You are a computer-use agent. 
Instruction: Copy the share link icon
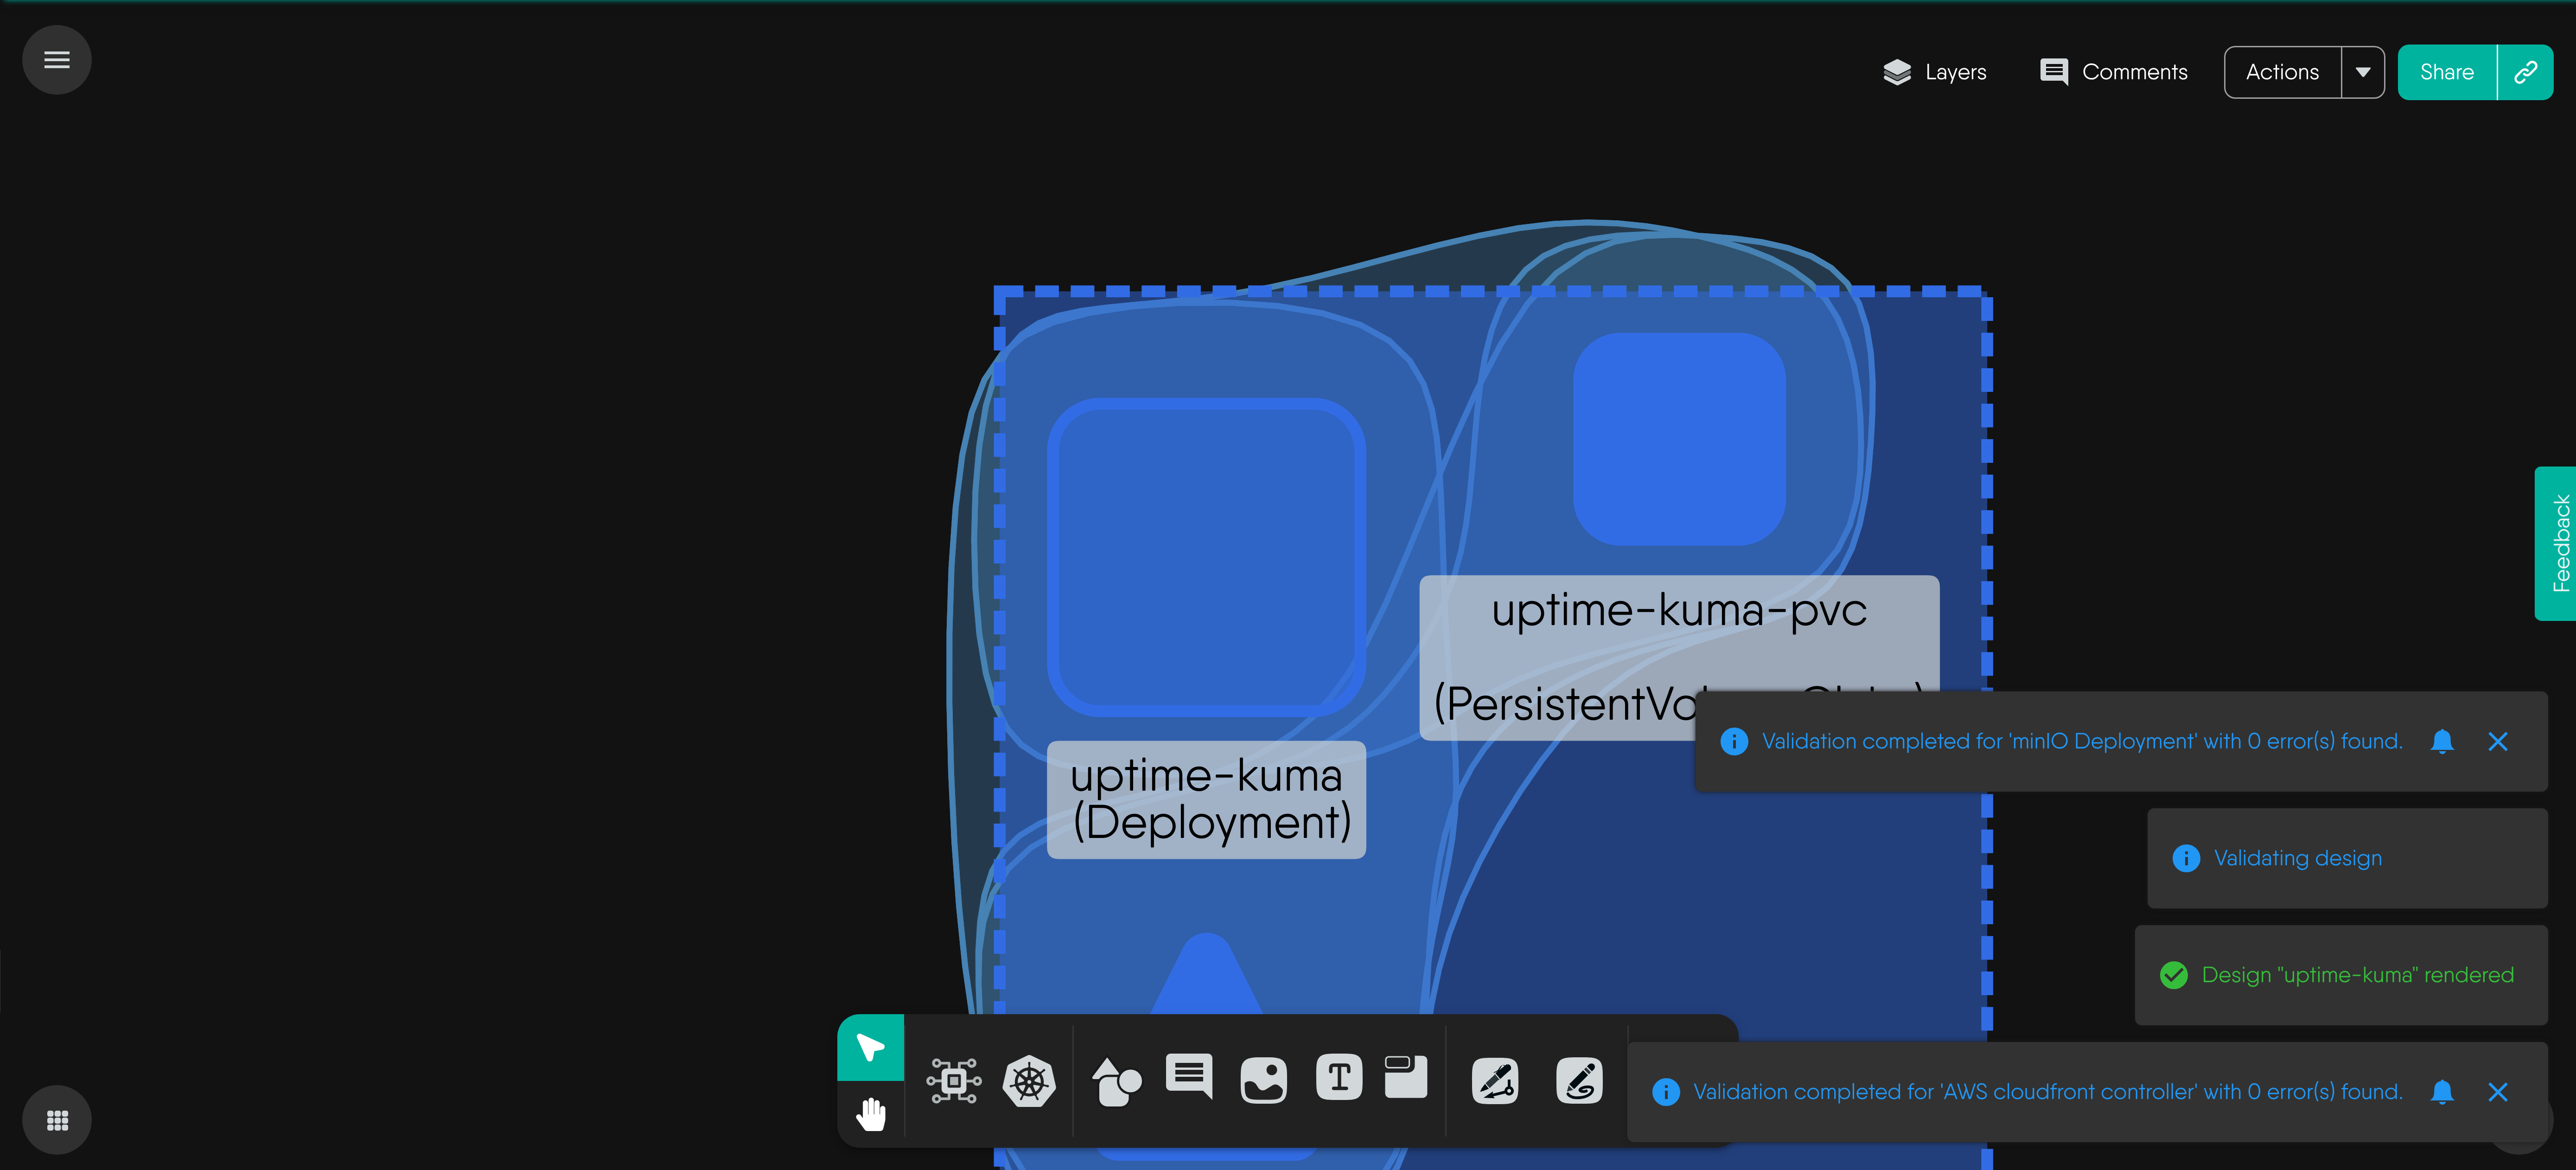point(2525,72)
